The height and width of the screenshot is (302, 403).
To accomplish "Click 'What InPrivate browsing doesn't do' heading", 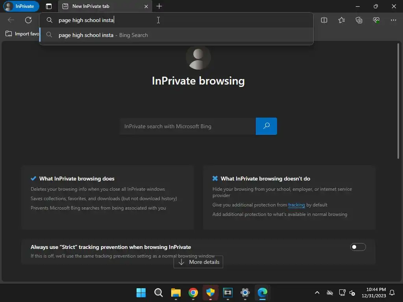I will pyautogui.click(x=265, y=179).
